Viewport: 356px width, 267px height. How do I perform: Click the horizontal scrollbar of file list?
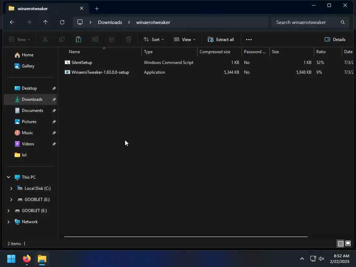186,237
